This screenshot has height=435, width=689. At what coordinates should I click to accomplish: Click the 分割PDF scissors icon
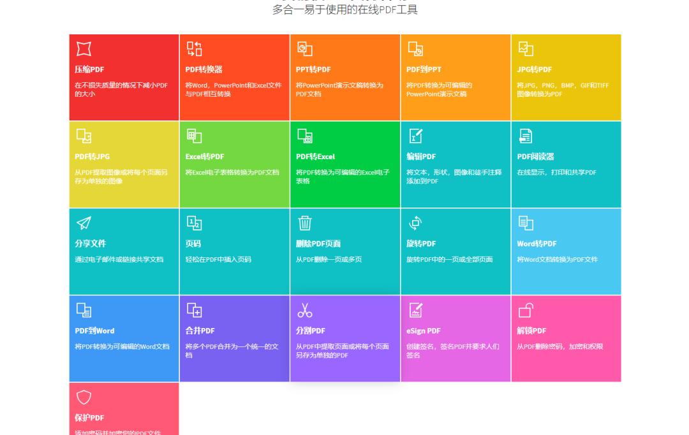pyautogui.click(x=305, y=310)
